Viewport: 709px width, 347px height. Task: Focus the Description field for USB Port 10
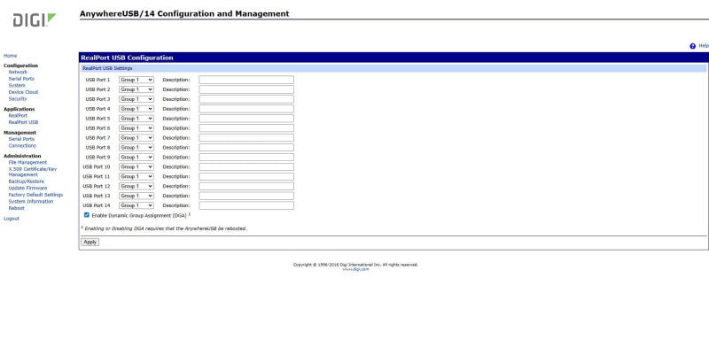point(246,166)
